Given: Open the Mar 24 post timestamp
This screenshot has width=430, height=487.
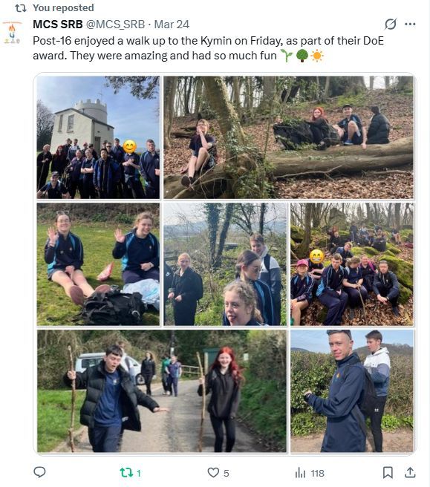Looking at the screenshot, I should coord(172,24).
